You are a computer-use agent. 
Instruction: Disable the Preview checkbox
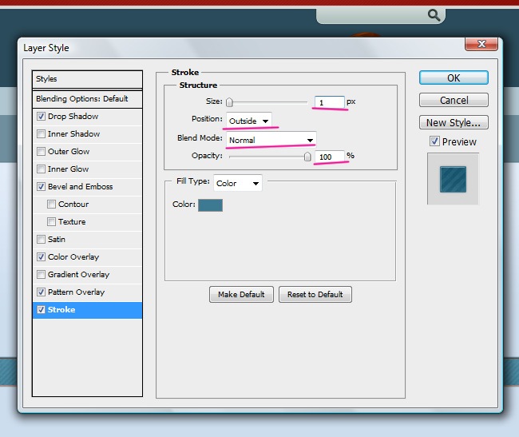point(434,141)
